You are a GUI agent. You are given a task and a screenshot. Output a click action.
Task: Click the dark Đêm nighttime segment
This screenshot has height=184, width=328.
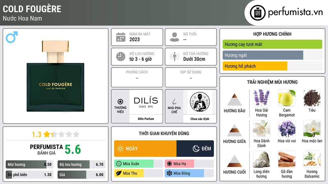(x=195, y=149)
